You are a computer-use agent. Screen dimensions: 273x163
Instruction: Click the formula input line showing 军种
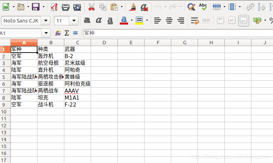pyautogui.click(x=178, y=33)
